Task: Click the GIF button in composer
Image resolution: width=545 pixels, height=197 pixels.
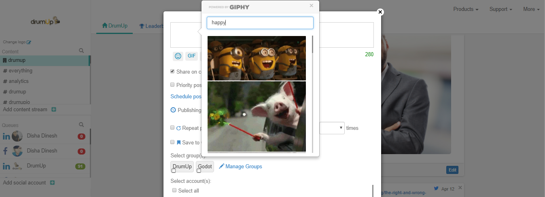Action: tap(191, 56)
